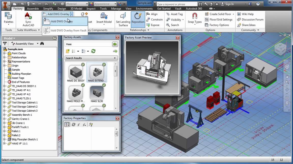Open the Environments tab

[x=144, y=9]
